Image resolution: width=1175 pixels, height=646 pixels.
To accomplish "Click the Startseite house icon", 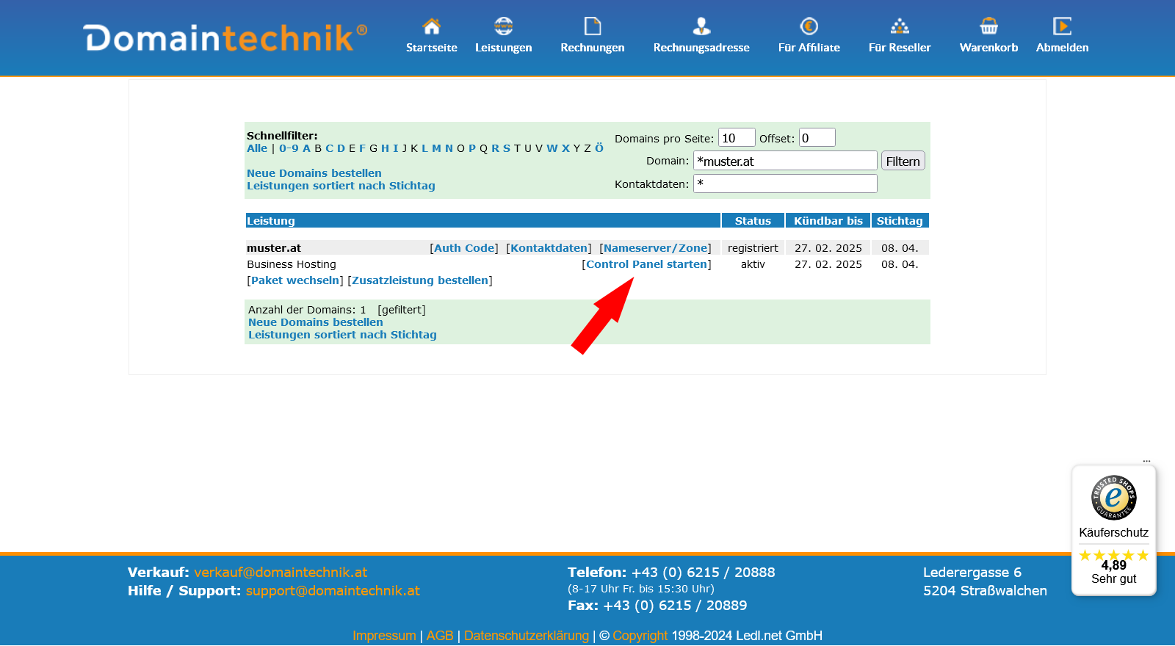I will 431,26.
